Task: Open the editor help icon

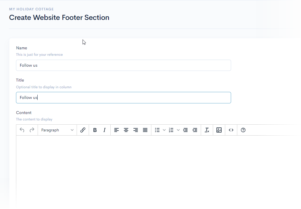Action: click(x=243, y=130)
